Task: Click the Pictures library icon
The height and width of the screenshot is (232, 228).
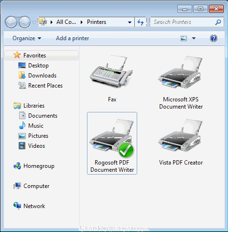Action: pos(22,136)
